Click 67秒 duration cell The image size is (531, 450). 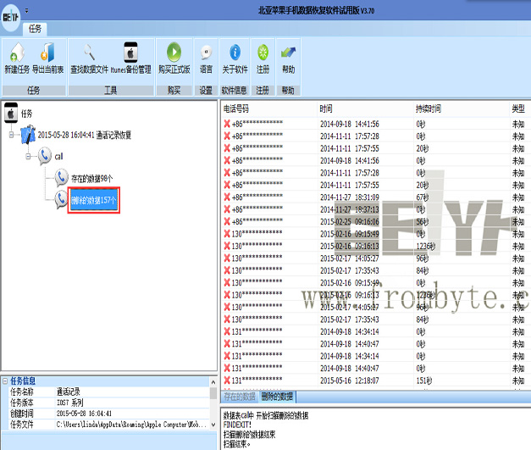(423, 197)
